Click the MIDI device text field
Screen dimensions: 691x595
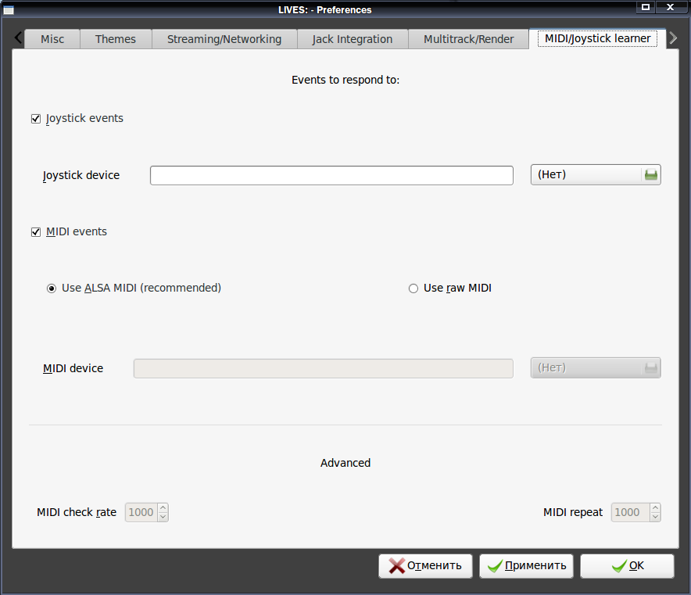click(x=324, y=368)
